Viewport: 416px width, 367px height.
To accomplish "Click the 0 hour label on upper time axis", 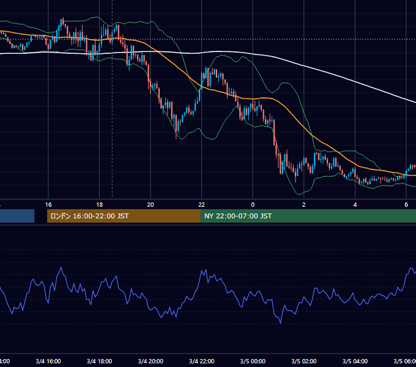I will coord(253,205).
